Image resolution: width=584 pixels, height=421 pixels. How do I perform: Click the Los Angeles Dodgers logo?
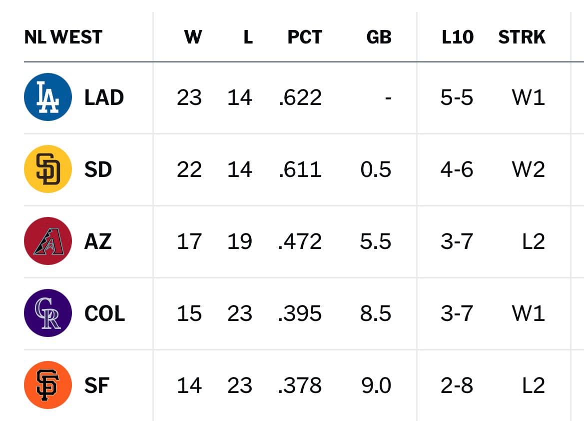click(x=47, y=97)
